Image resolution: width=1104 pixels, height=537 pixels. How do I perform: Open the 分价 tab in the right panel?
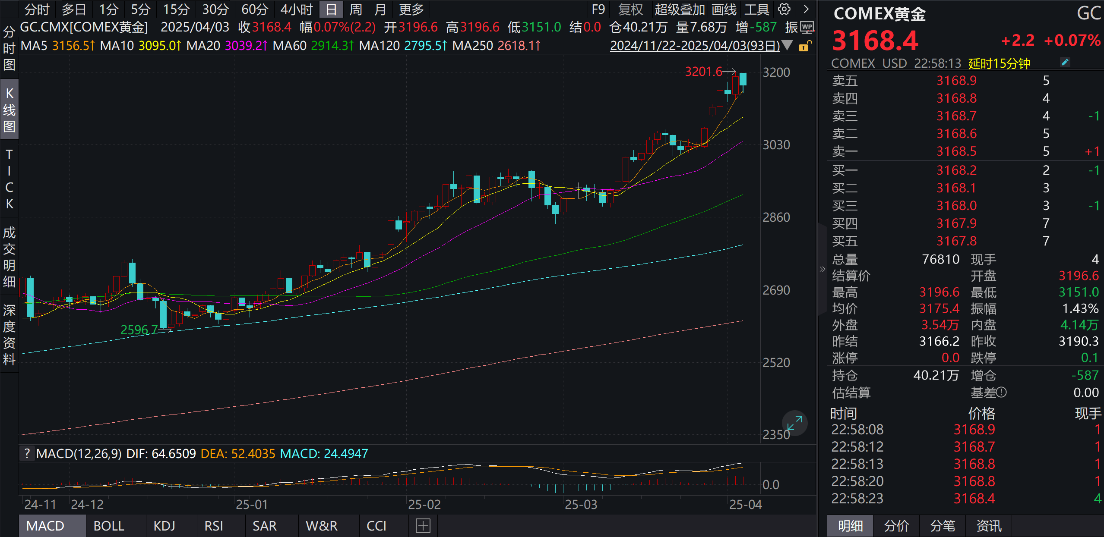896,526
